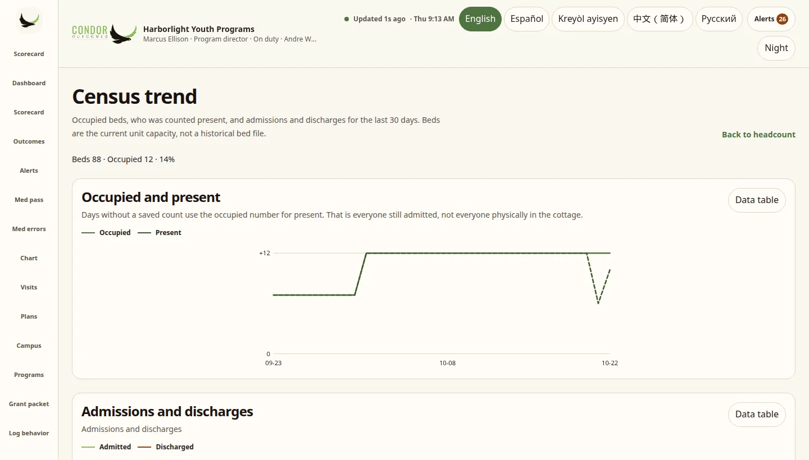Click the Discharged legend entry

(166, 447)
